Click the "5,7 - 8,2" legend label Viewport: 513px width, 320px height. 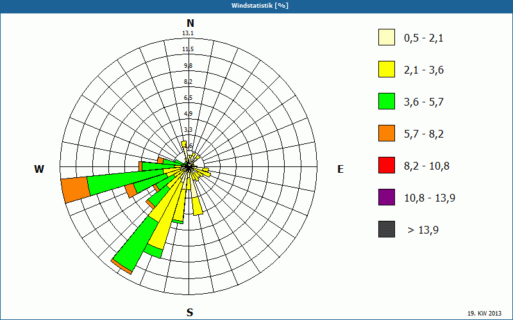[424, 134]
